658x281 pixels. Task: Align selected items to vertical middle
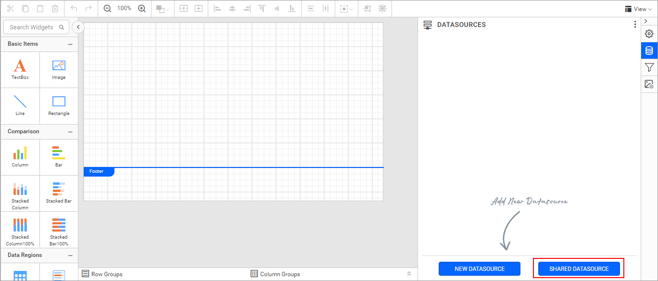click(277, 9)
